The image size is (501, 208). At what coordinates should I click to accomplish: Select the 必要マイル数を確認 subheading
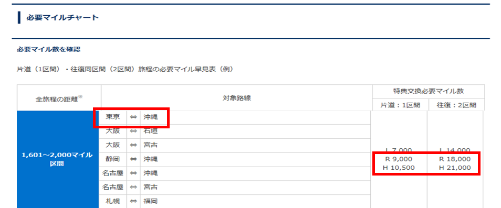[48, 49]
